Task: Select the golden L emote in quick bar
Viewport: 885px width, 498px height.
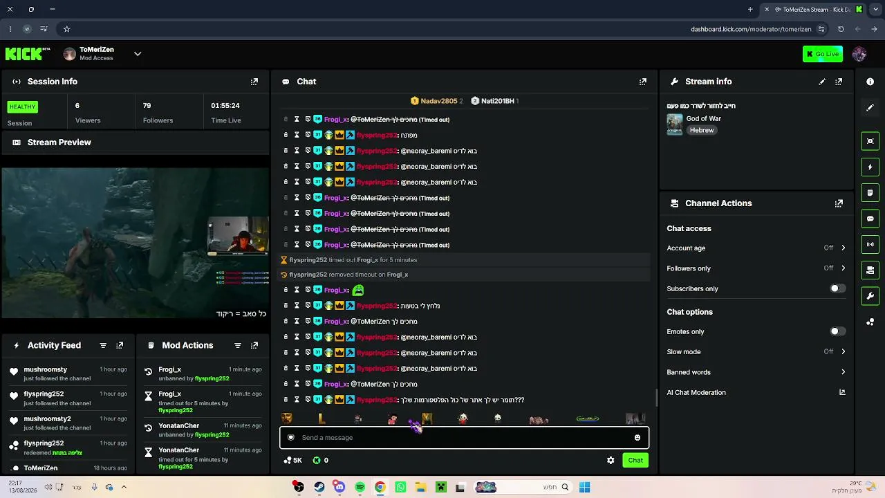Action: point(322,418)
